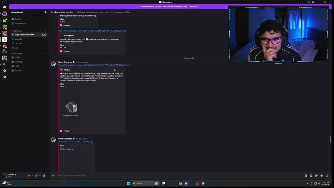Screen dimensions: 334x188
Task: Click invite people icon beside chamoiverse
Action: [x=45, y=12]
